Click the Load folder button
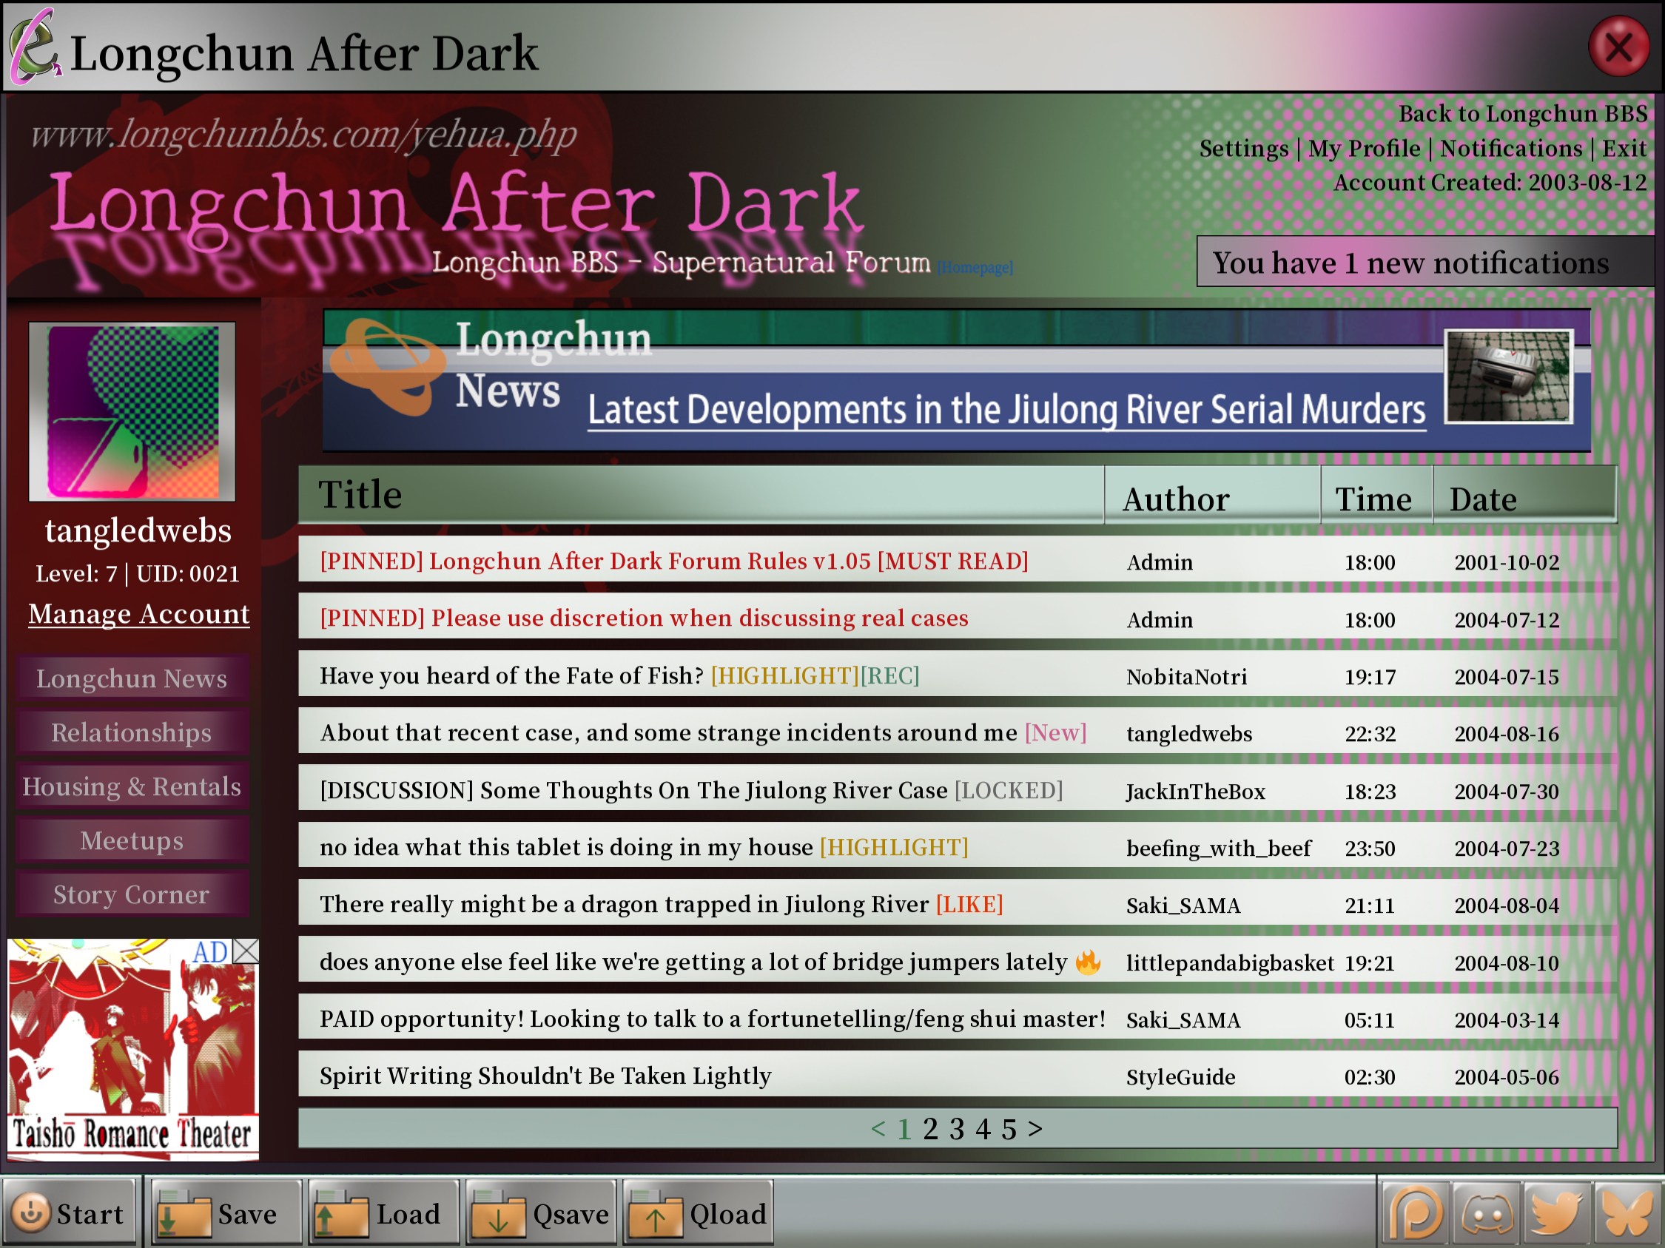1665x1248 pixels. click(383, 1212)
